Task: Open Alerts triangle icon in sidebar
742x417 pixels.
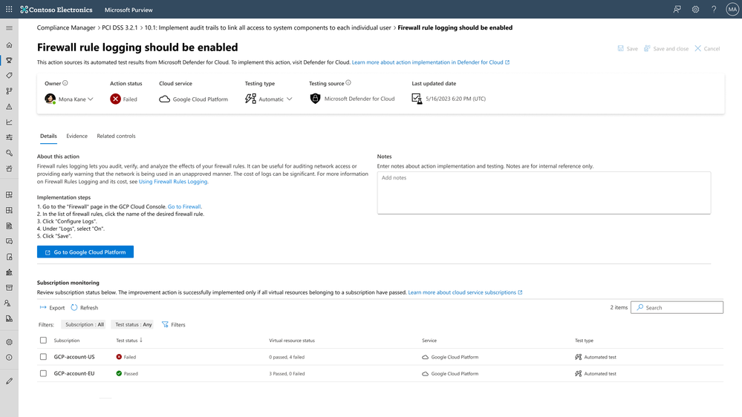Action: [x=9, y=106]
